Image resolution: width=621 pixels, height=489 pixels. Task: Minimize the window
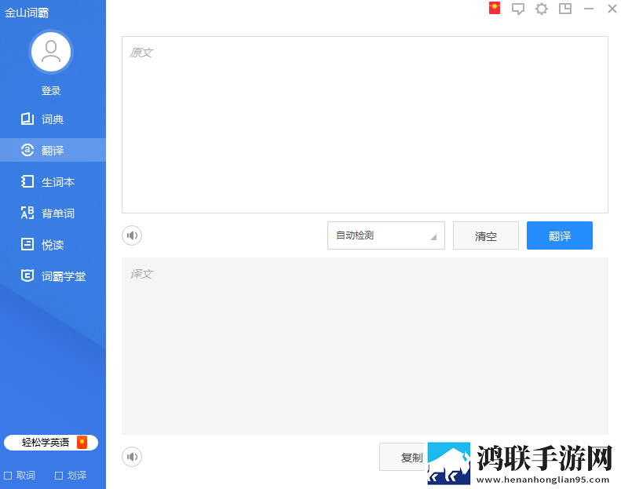point(589,9)
